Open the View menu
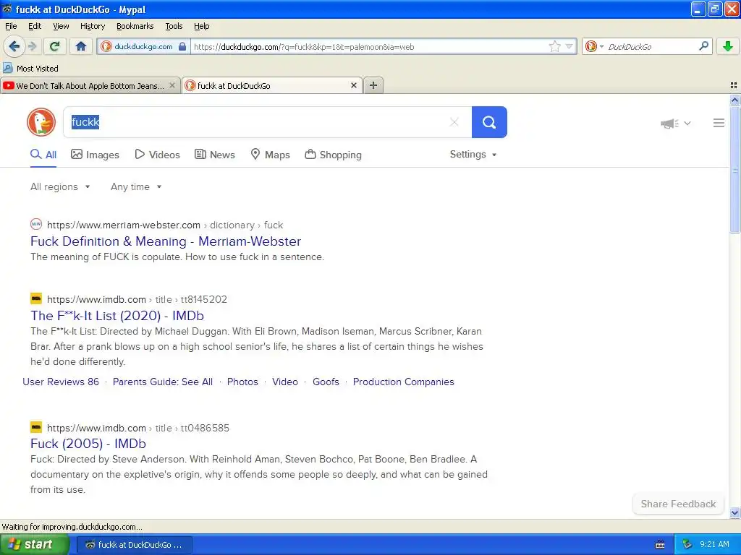The width and height of the screenshot is (741, 555). 61,27
